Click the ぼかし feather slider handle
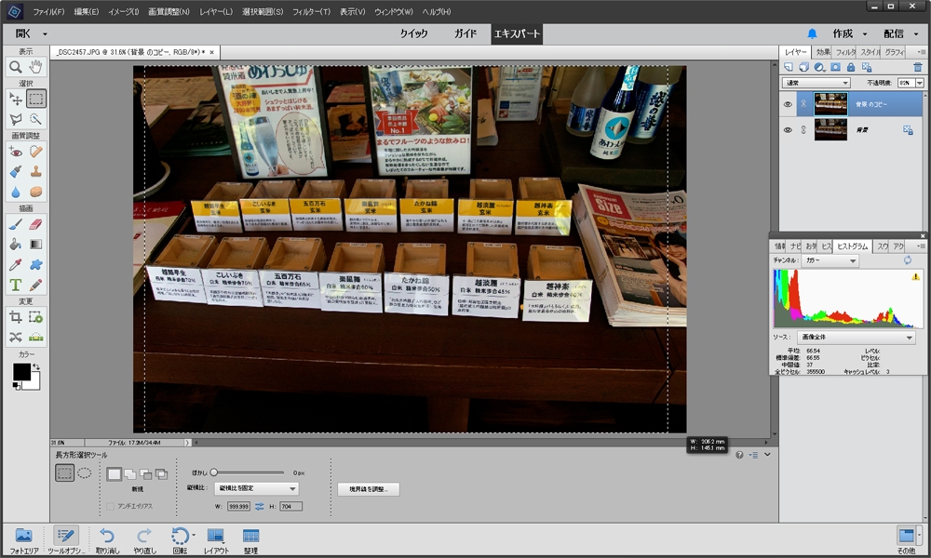931x558 pixels. tap(214, 472)
